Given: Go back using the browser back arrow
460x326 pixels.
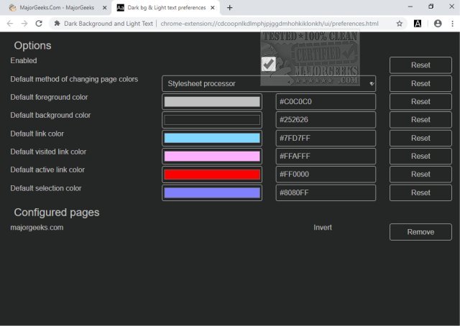Looking at the screenshot, I should point(9,24).
